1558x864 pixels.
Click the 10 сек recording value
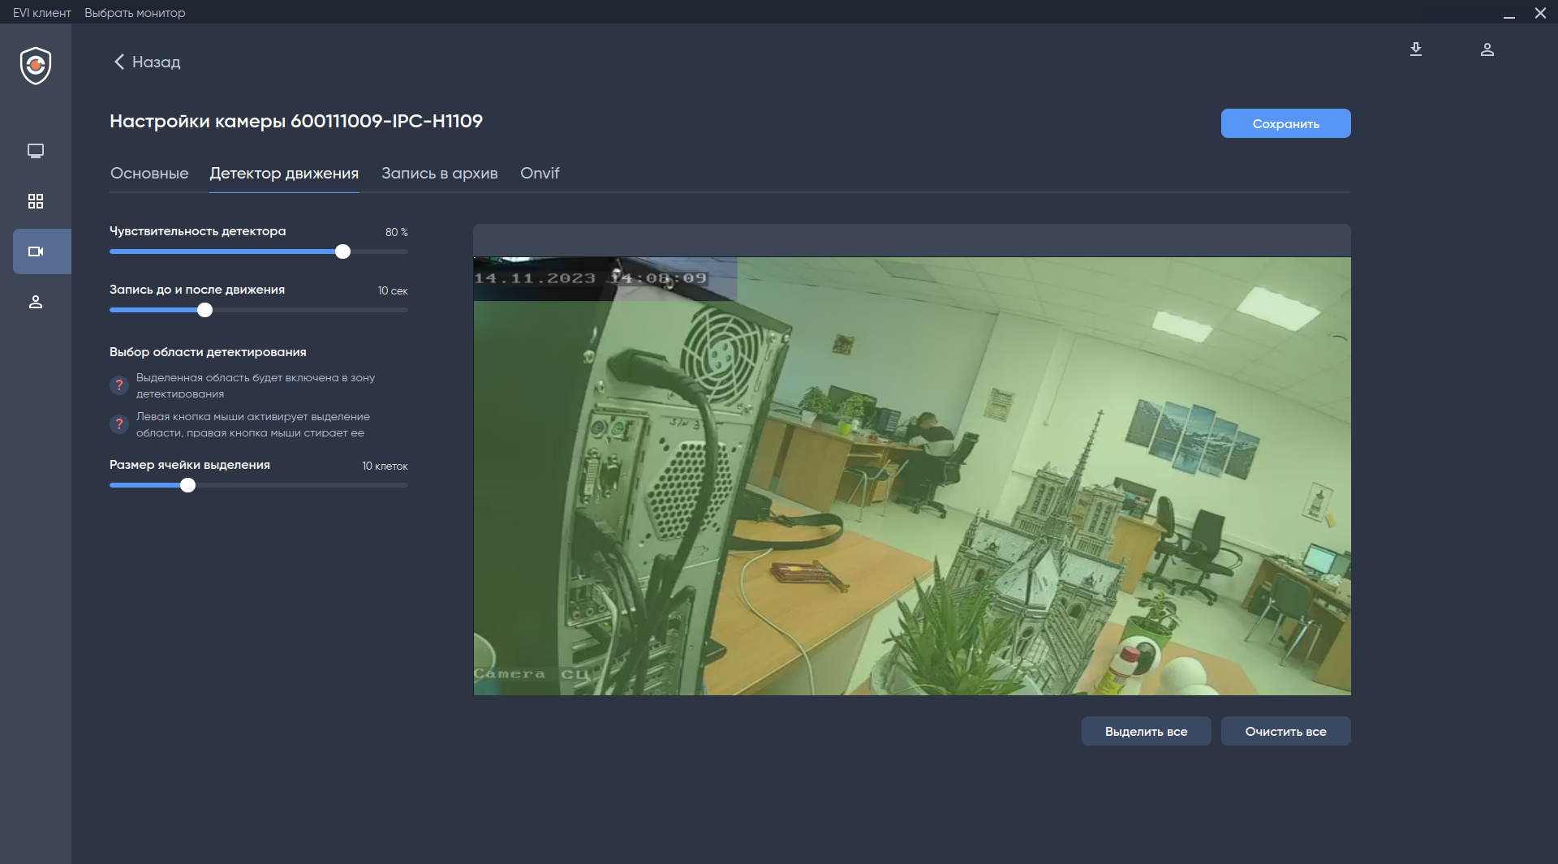[x=393, y=290]
